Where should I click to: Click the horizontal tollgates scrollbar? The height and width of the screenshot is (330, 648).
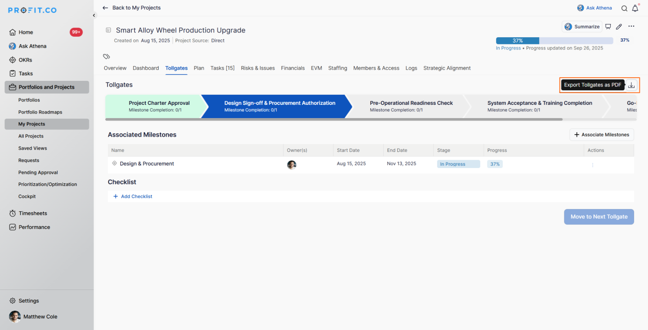point(334,119)
